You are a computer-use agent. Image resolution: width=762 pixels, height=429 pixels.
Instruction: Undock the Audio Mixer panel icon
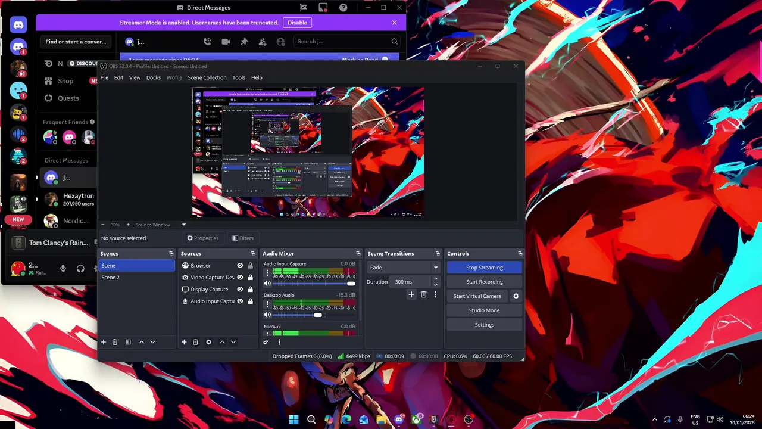358,254
